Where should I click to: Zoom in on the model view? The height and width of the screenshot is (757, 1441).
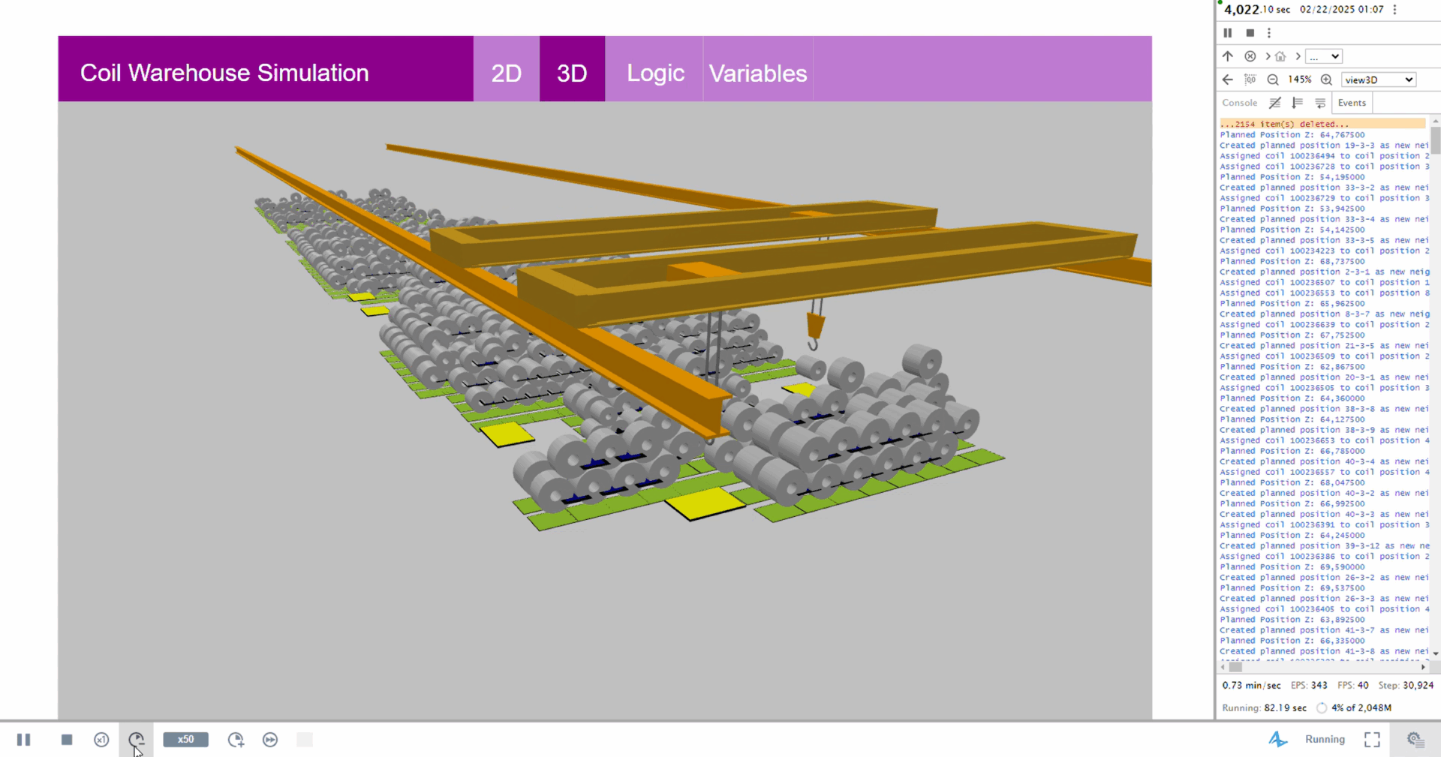1325,79
